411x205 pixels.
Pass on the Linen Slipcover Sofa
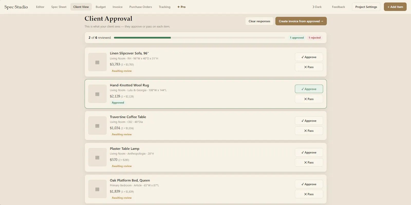tap(309, 67)
